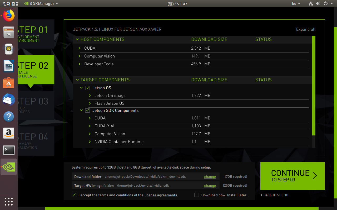Toggle the Jetson OS checkbox
The width and height of the screenshot is (337, 210).
(88, 88)
